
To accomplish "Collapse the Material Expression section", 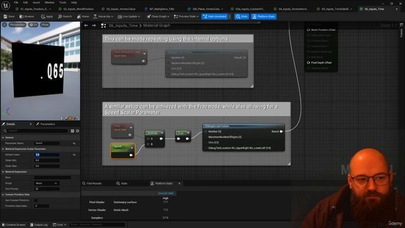I will [x=3, y=172].
